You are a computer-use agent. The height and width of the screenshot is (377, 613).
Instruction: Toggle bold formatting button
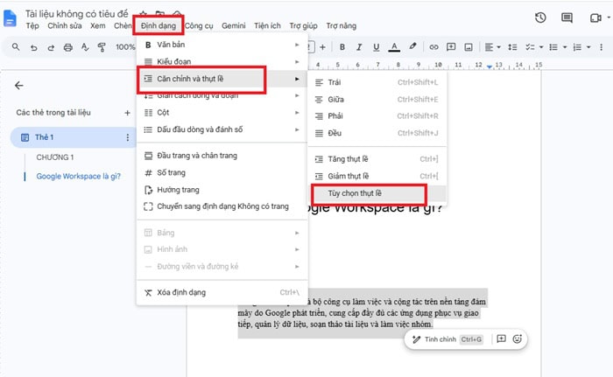(x=342, y=47)
